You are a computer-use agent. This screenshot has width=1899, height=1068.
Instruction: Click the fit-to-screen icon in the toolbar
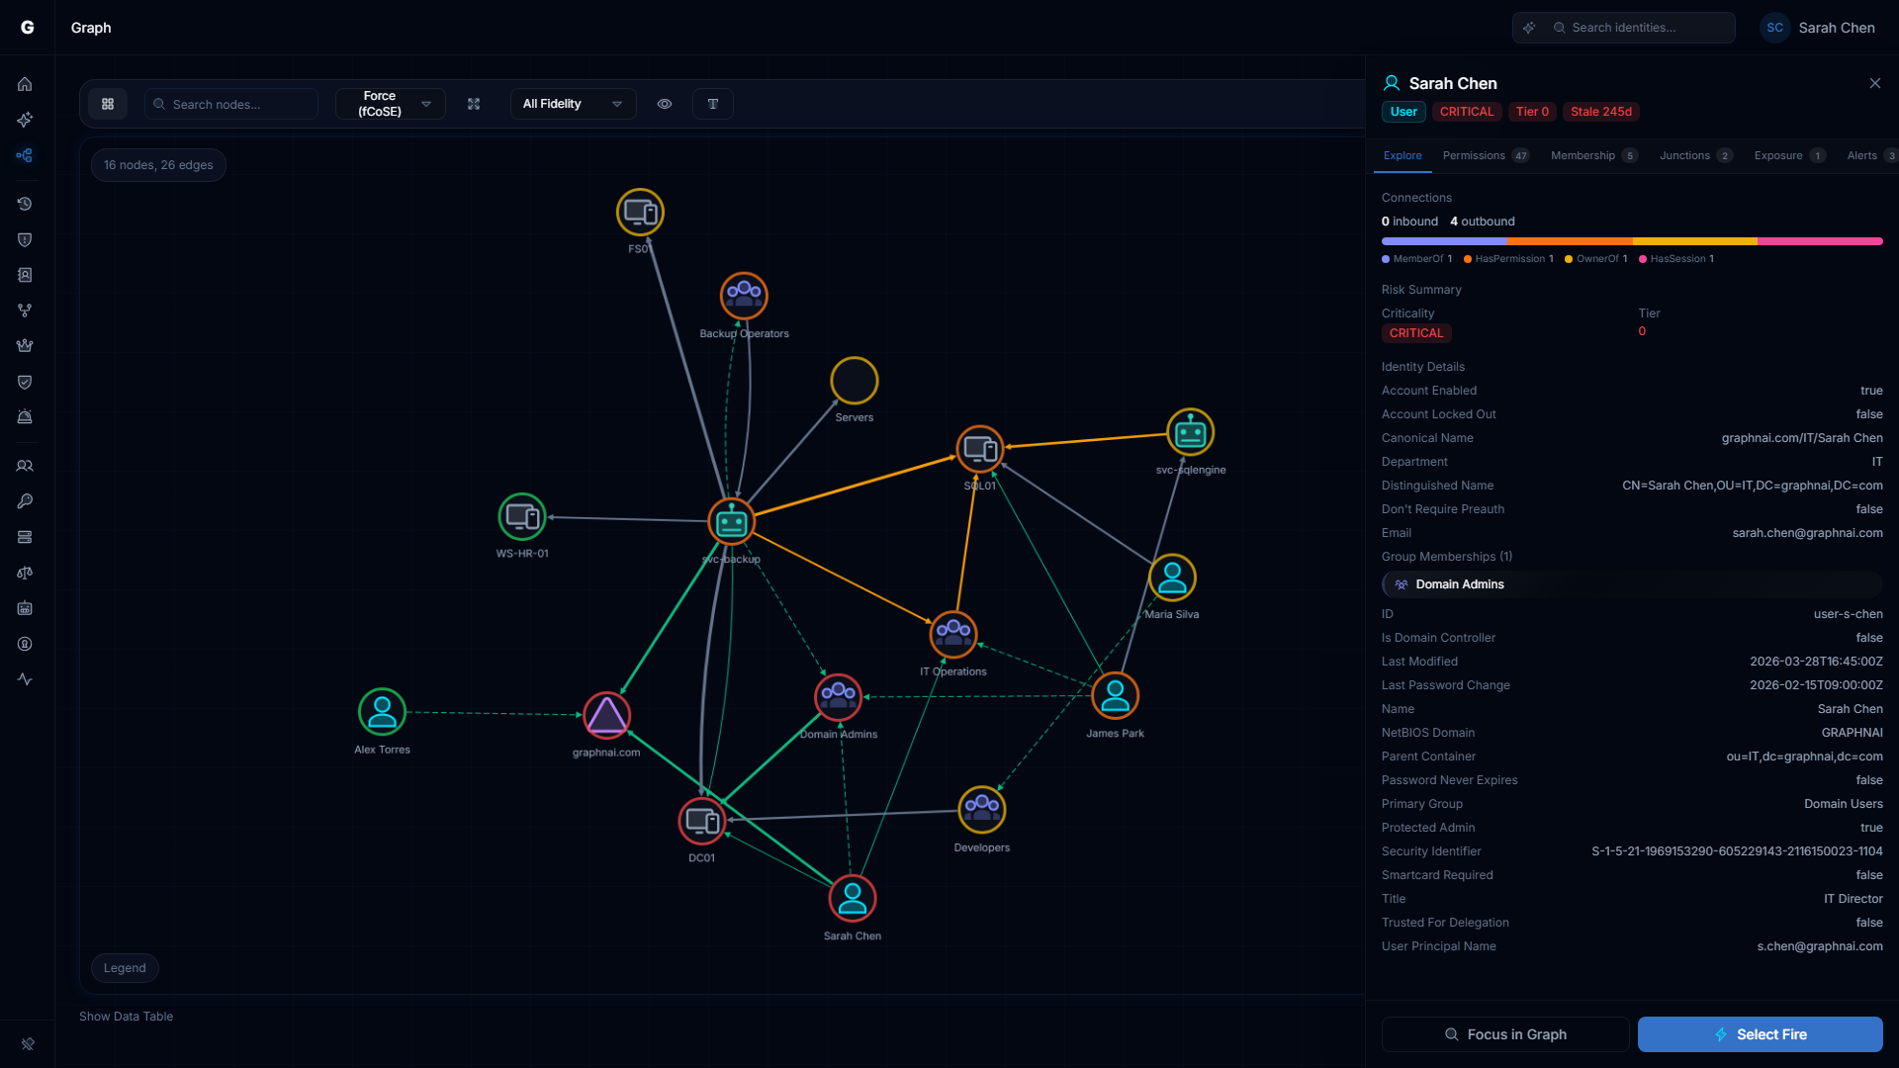(x=474, y=103)
